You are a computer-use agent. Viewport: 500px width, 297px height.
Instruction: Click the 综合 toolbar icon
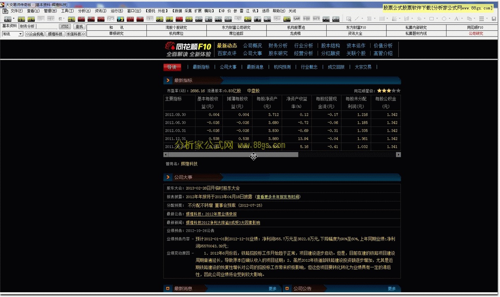81,19
